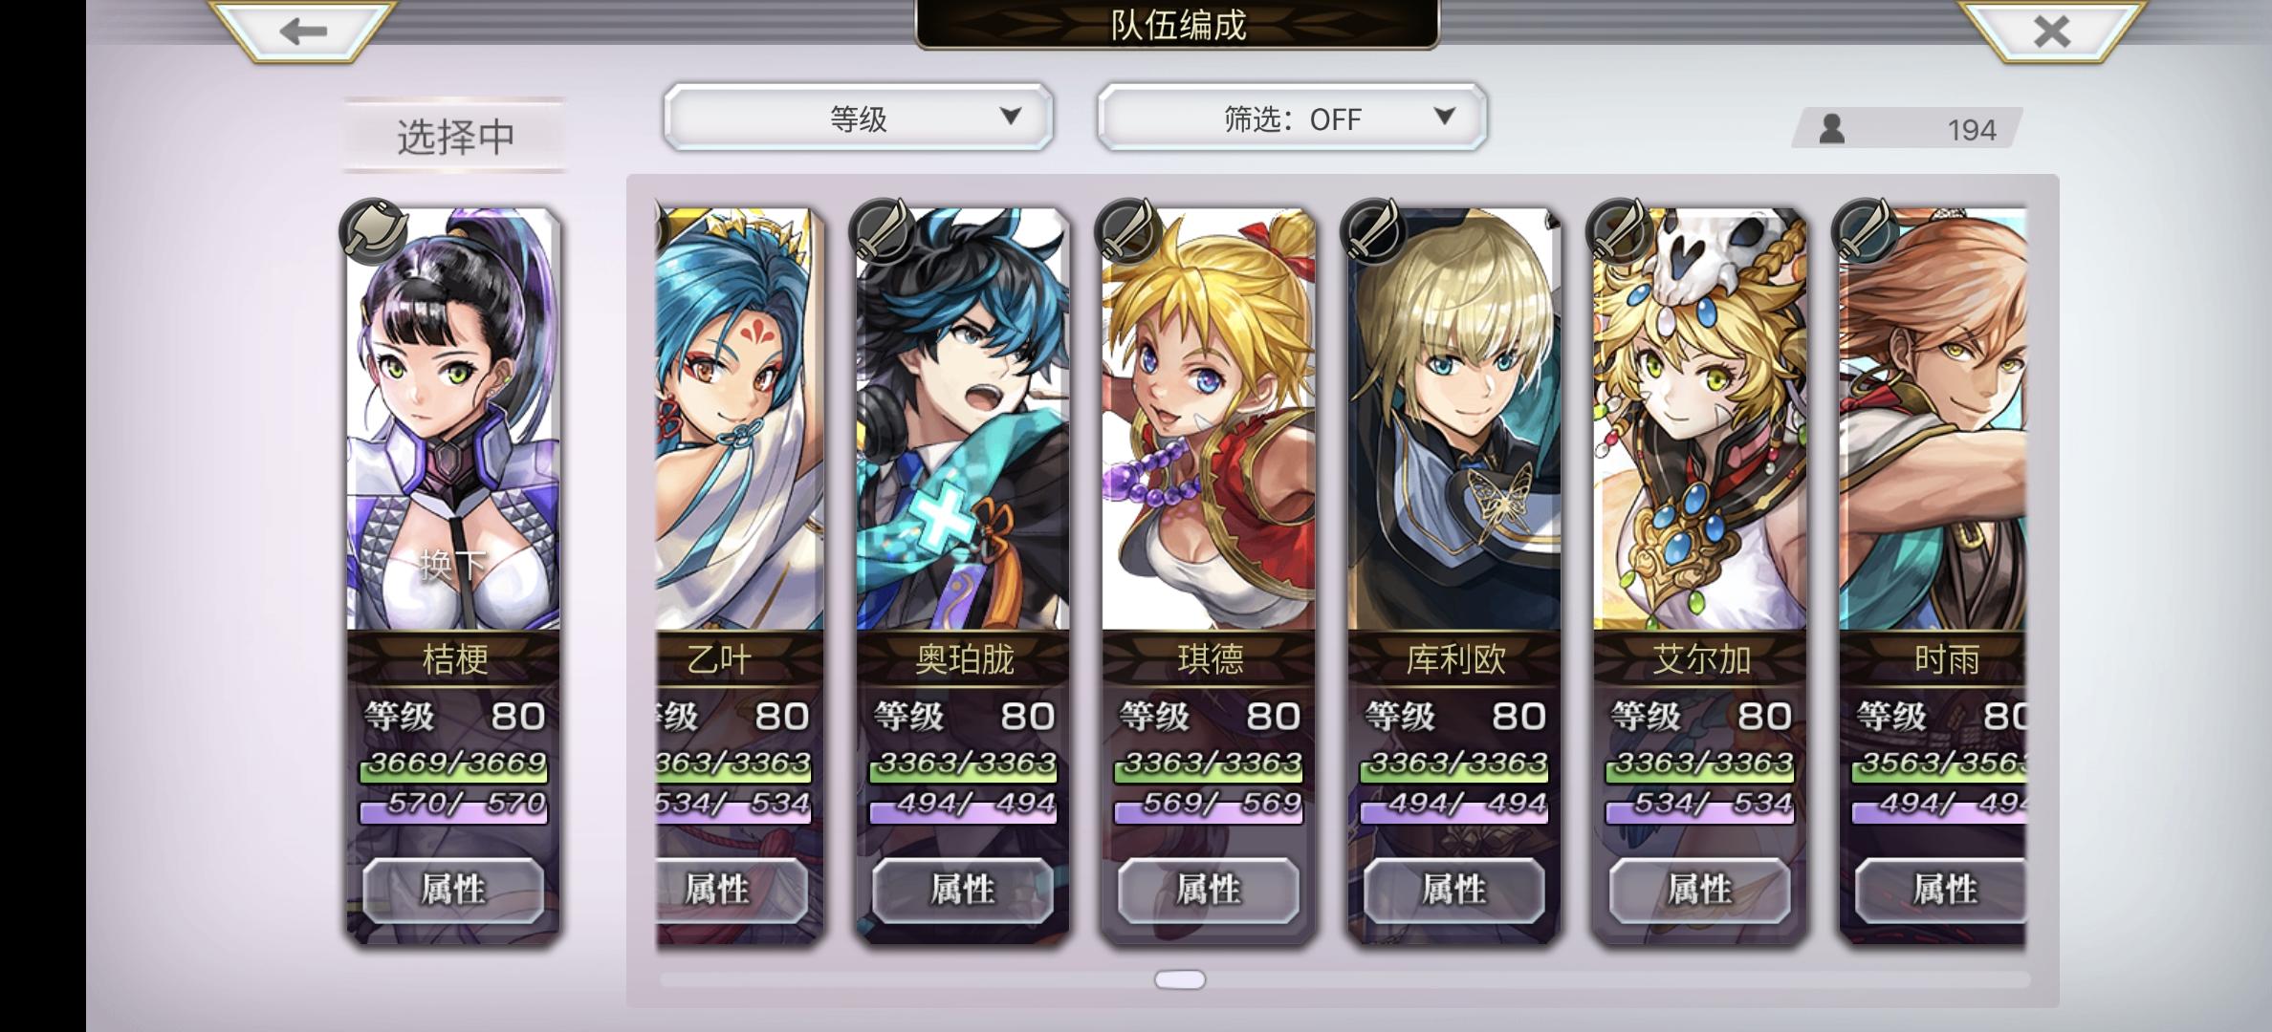This screenshot has width=2272, height=1032.
Task: Remove 桔梗 via 换下 portrait
Action: click(453, 419)
